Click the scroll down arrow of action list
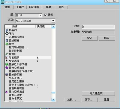Screen dimensions: 120x109 (x=53, y=99)
